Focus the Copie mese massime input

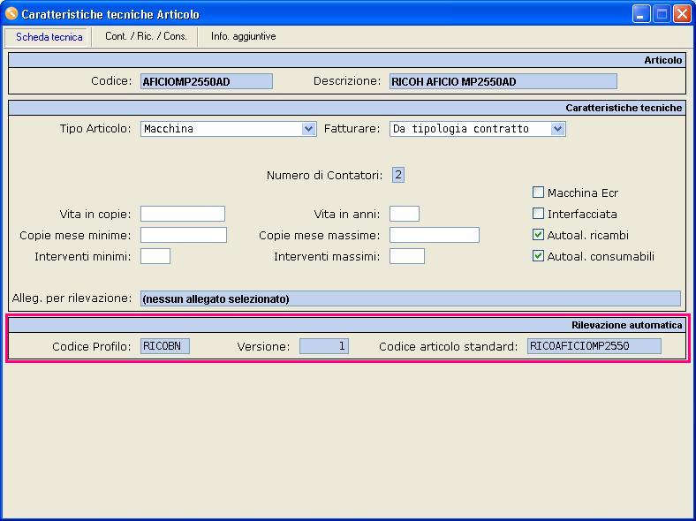pyautogui.click(x=434, y=235)
